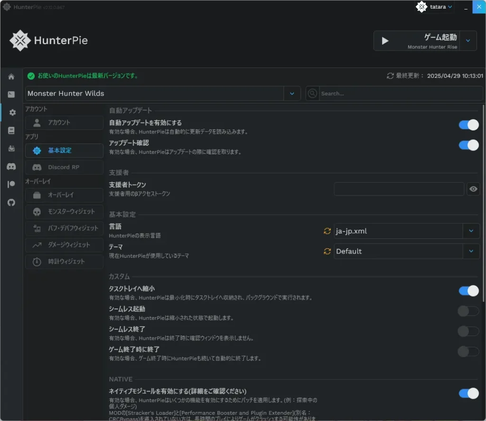
Task: Open the GitHub icon in left sidebar
Action: click(11, 203)
